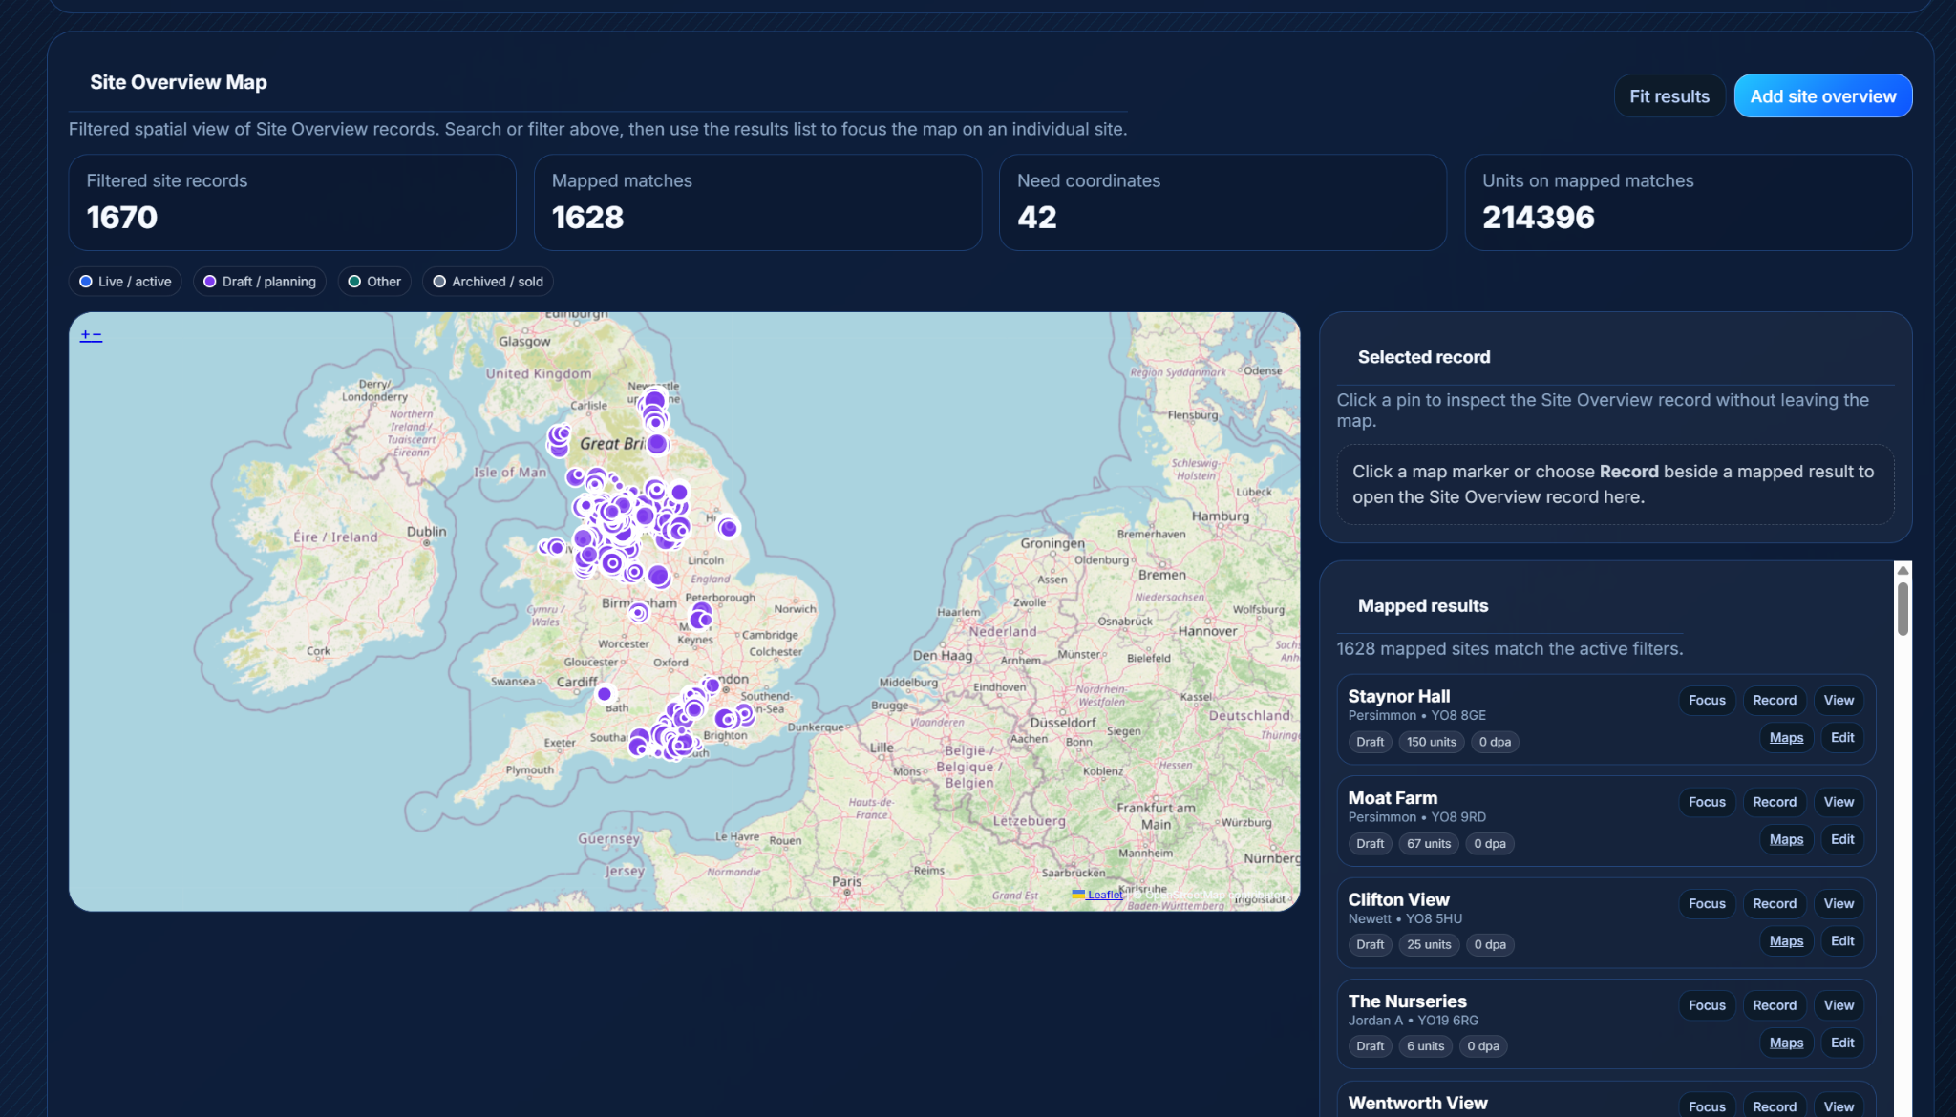Toggle the Other legend chip
Viewport: 1956px width, 1117px height.
click(374, 282)
